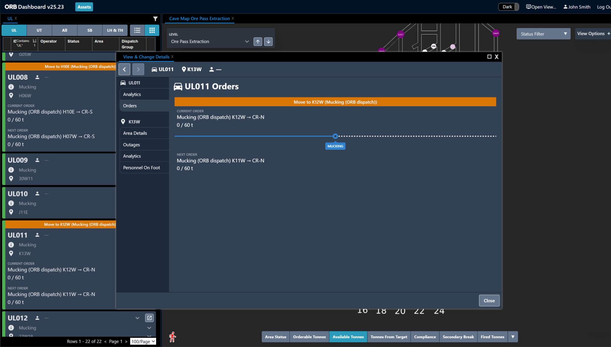
Task: Toggle the Dark theme switch
Action: 509,7
